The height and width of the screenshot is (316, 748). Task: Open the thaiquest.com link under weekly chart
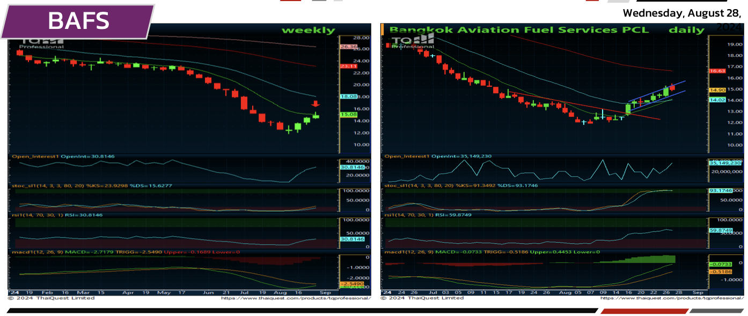(x=295, y=298)
